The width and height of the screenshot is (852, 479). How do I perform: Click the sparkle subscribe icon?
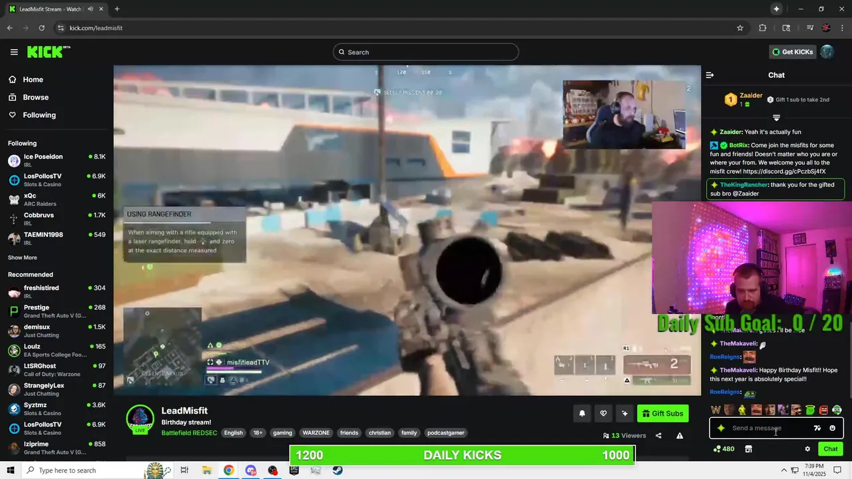click(x=624, y=413)
